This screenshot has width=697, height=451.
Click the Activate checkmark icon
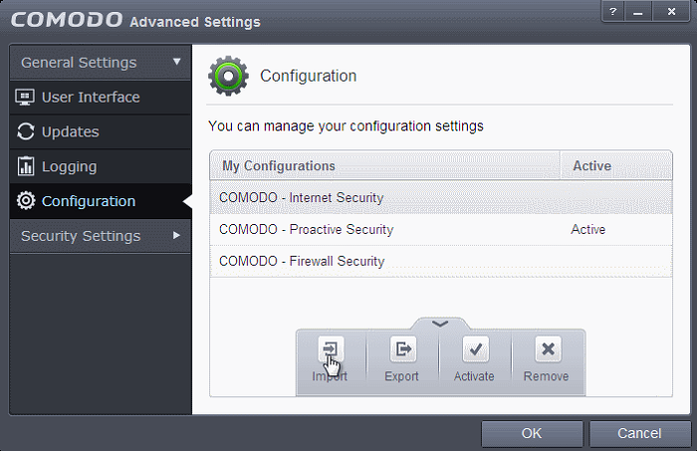(x=475, y=348)
